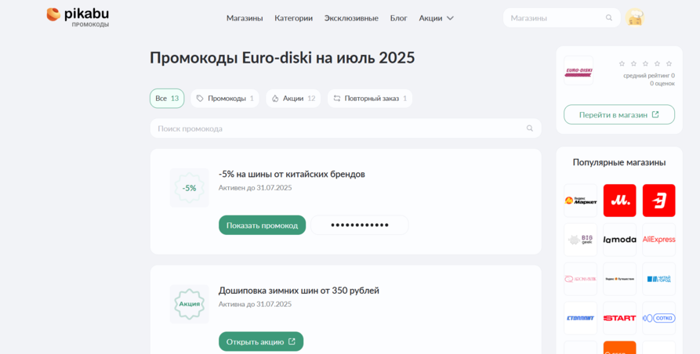700x354 pixels.
Task: Select the Промокоды 1 filter tab
Action: (225, 99)
